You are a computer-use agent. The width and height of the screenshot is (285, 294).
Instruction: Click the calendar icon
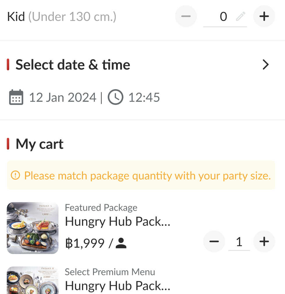tap(16, 97)
